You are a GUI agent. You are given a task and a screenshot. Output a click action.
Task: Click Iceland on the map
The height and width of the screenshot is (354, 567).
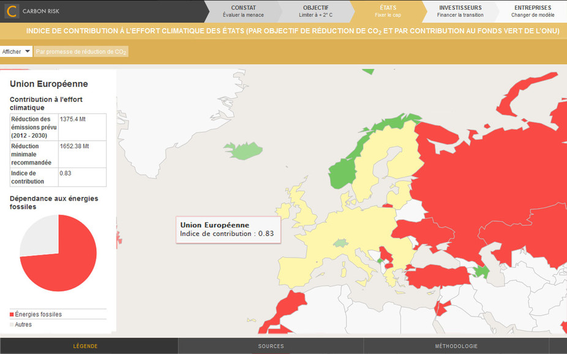pos(242,150)
